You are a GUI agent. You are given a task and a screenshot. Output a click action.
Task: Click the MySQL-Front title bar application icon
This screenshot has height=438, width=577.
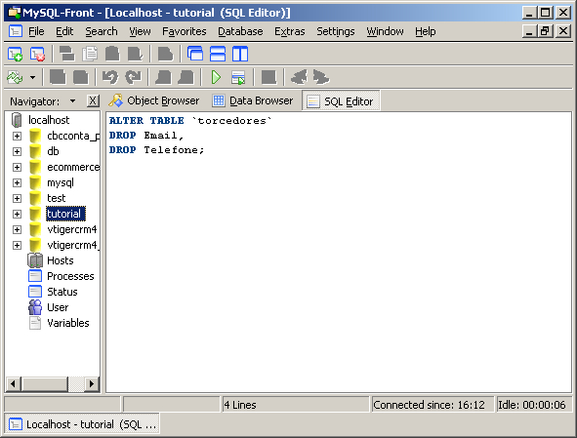pyautogui.click(x=14, y=13)
